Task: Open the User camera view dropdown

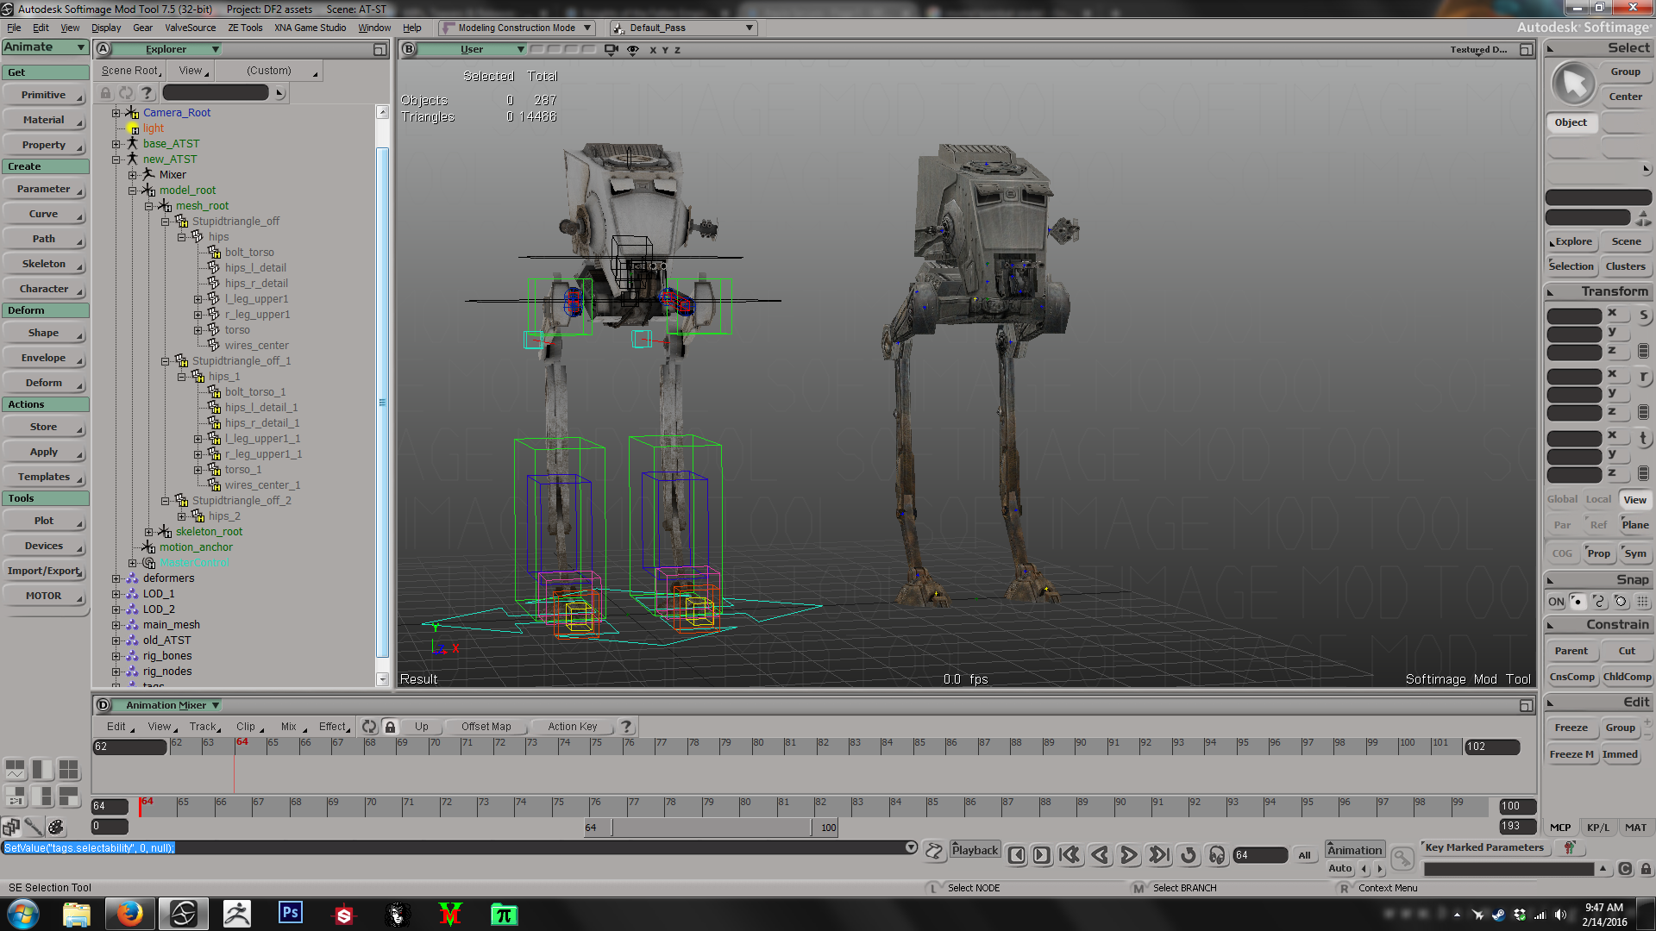Action: pos(473,50)
